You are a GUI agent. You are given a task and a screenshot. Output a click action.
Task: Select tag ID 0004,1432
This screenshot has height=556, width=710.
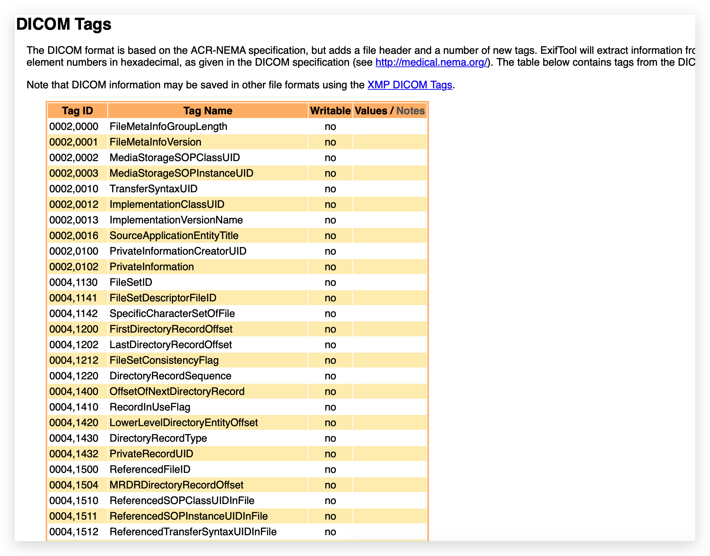pyautogui.click(x=74, y=454)
